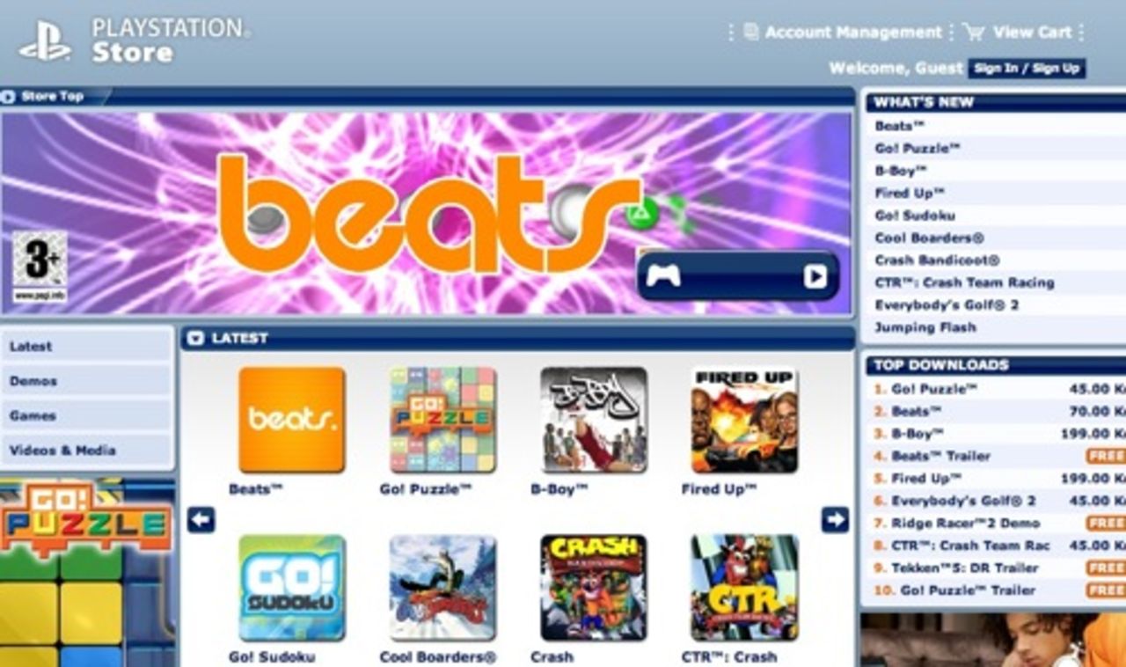Screen dimensions: 1126x667
Task: Open the View Cart shopping cart icon
Action: tap(974, 32)
